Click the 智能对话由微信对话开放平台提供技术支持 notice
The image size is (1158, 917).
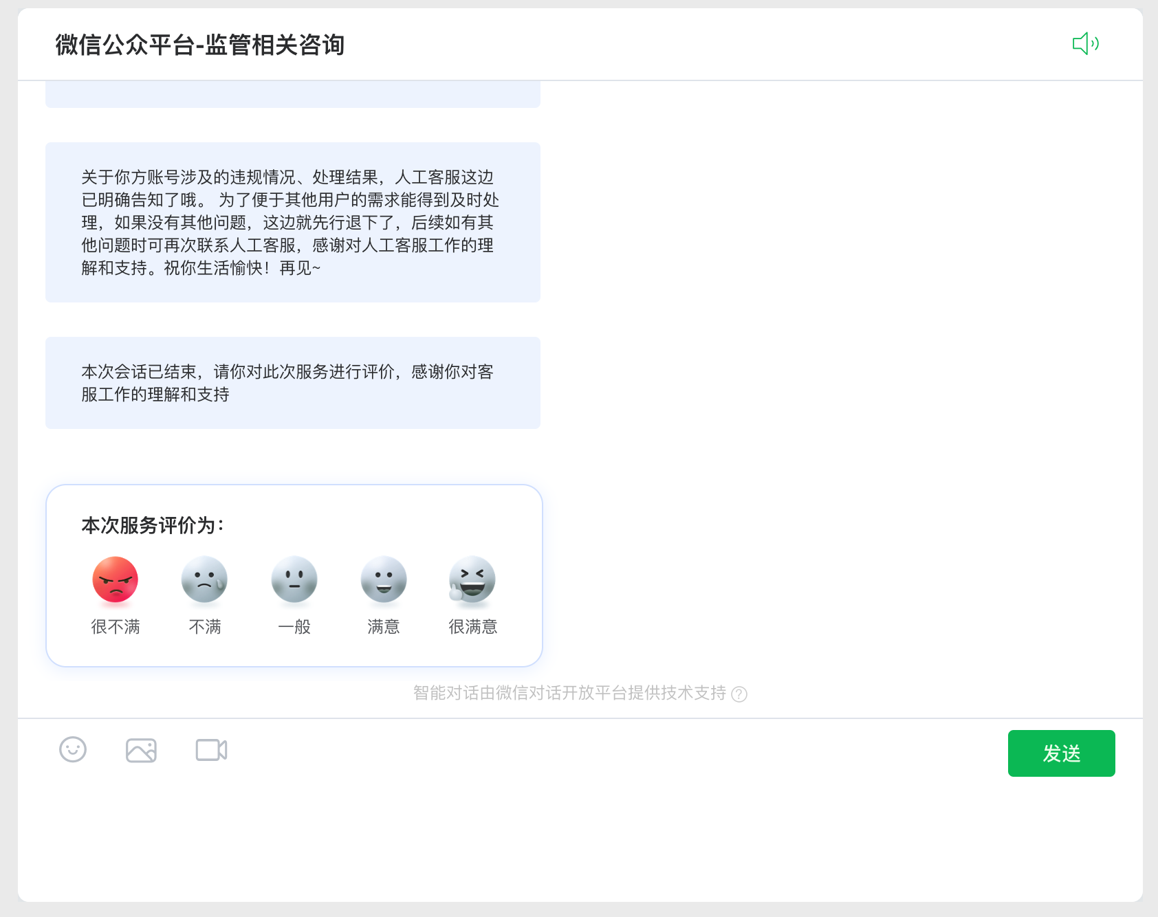click(569, 693)
